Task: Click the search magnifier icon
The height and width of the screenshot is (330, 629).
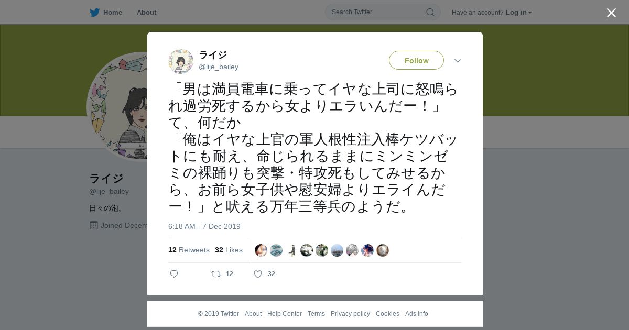Action: point(430,12)
